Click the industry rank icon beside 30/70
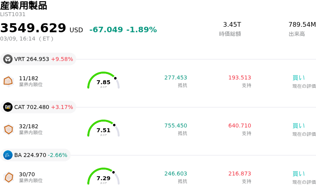This screenshot has height=192, width=316. (x=9, y=177)
